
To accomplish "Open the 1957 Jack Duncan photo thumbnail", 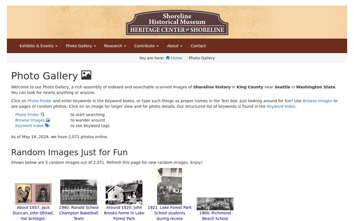I will [x=33, y=194].
